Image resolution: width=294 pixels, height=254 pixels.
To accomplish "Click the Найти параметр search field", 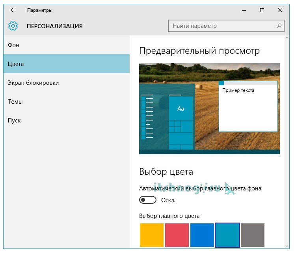I will point(221,26).
